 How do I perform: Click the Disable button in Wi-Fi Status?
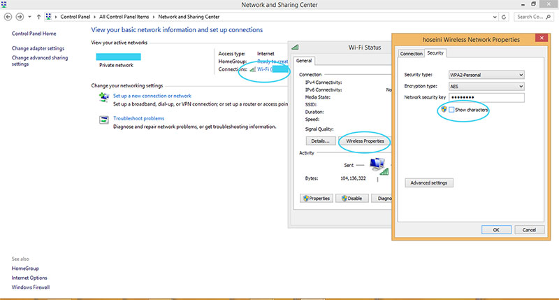352,198
